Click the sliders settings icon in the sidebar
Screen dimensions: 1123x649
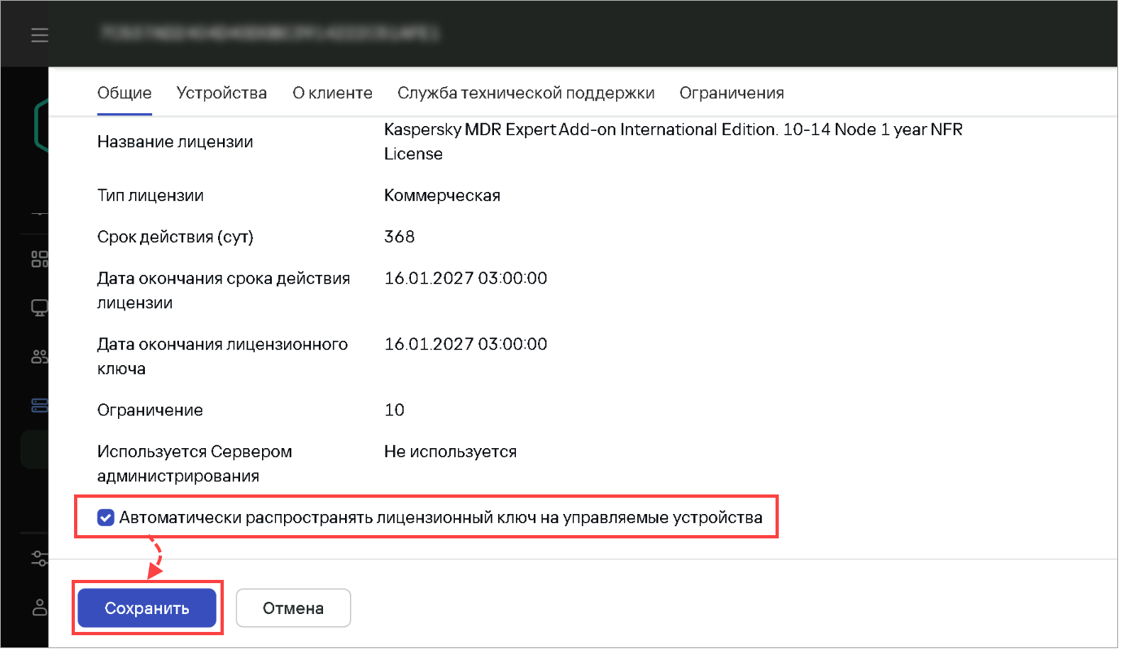coord(39,558)
